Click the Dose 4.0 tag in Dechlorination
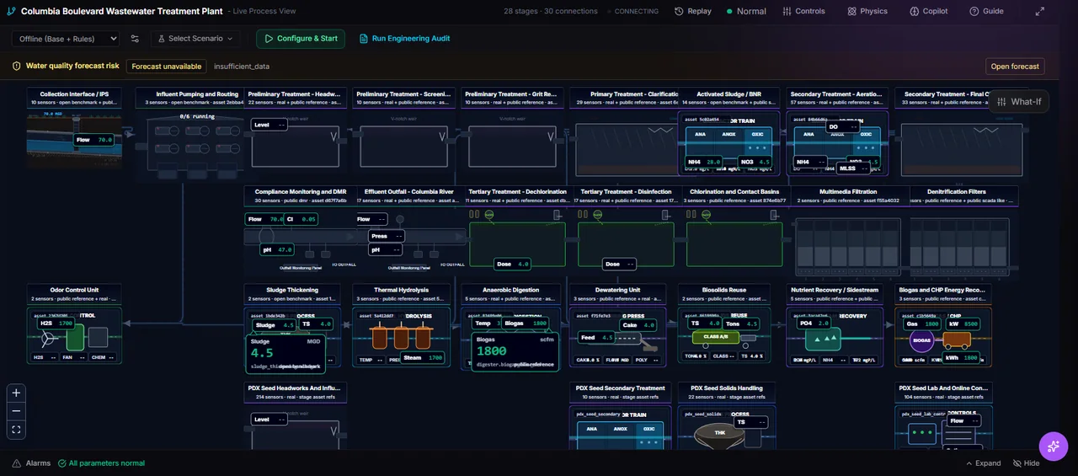The image size is (1078, 476). point(513,264)
